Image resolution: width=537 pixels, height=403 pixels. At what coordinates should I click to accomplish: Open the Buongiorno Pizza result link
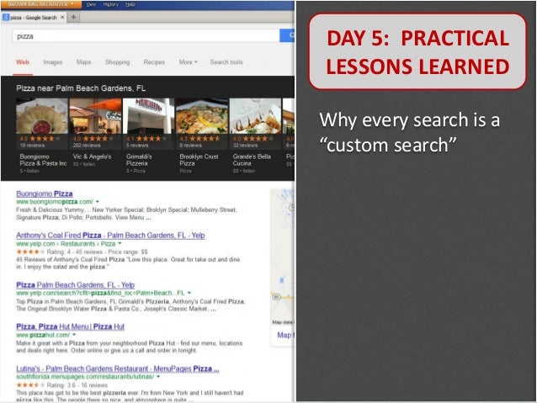click(45, 194)
